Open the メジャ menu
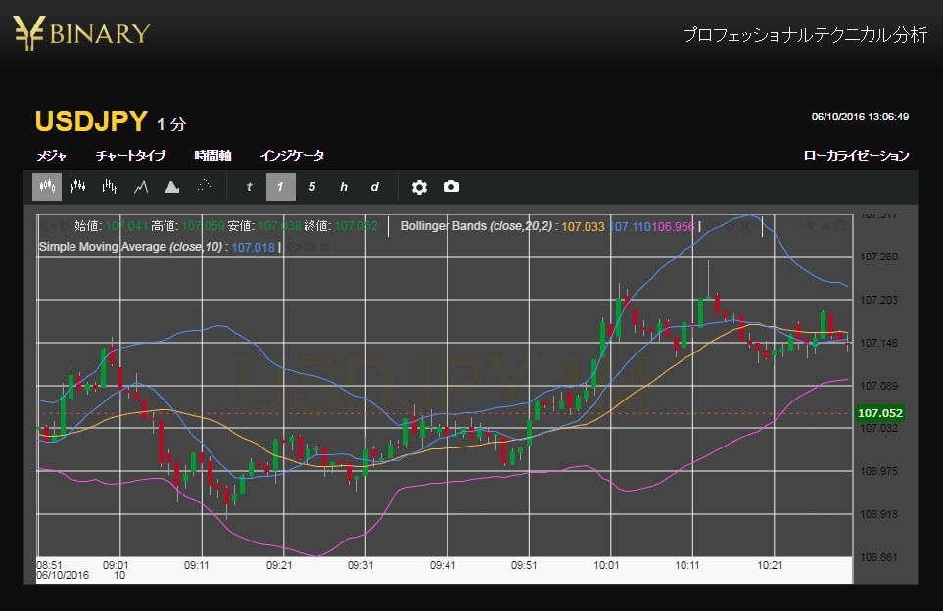The height and width of the screenshot is (611, 943). (51, 156)
